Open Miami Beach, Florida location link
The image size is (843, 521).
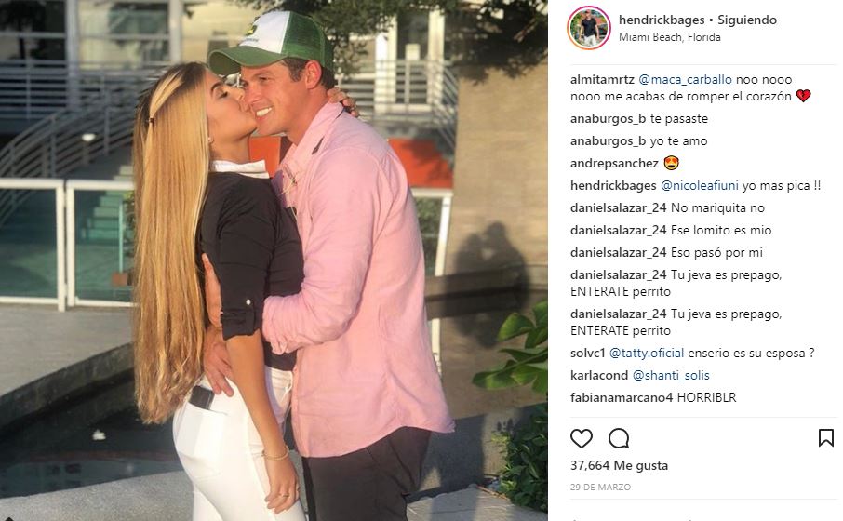669,37
